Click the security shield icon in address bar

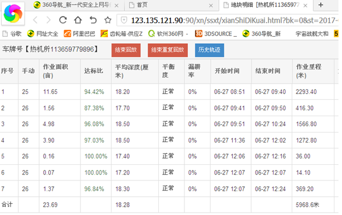[x=124, y=20]
